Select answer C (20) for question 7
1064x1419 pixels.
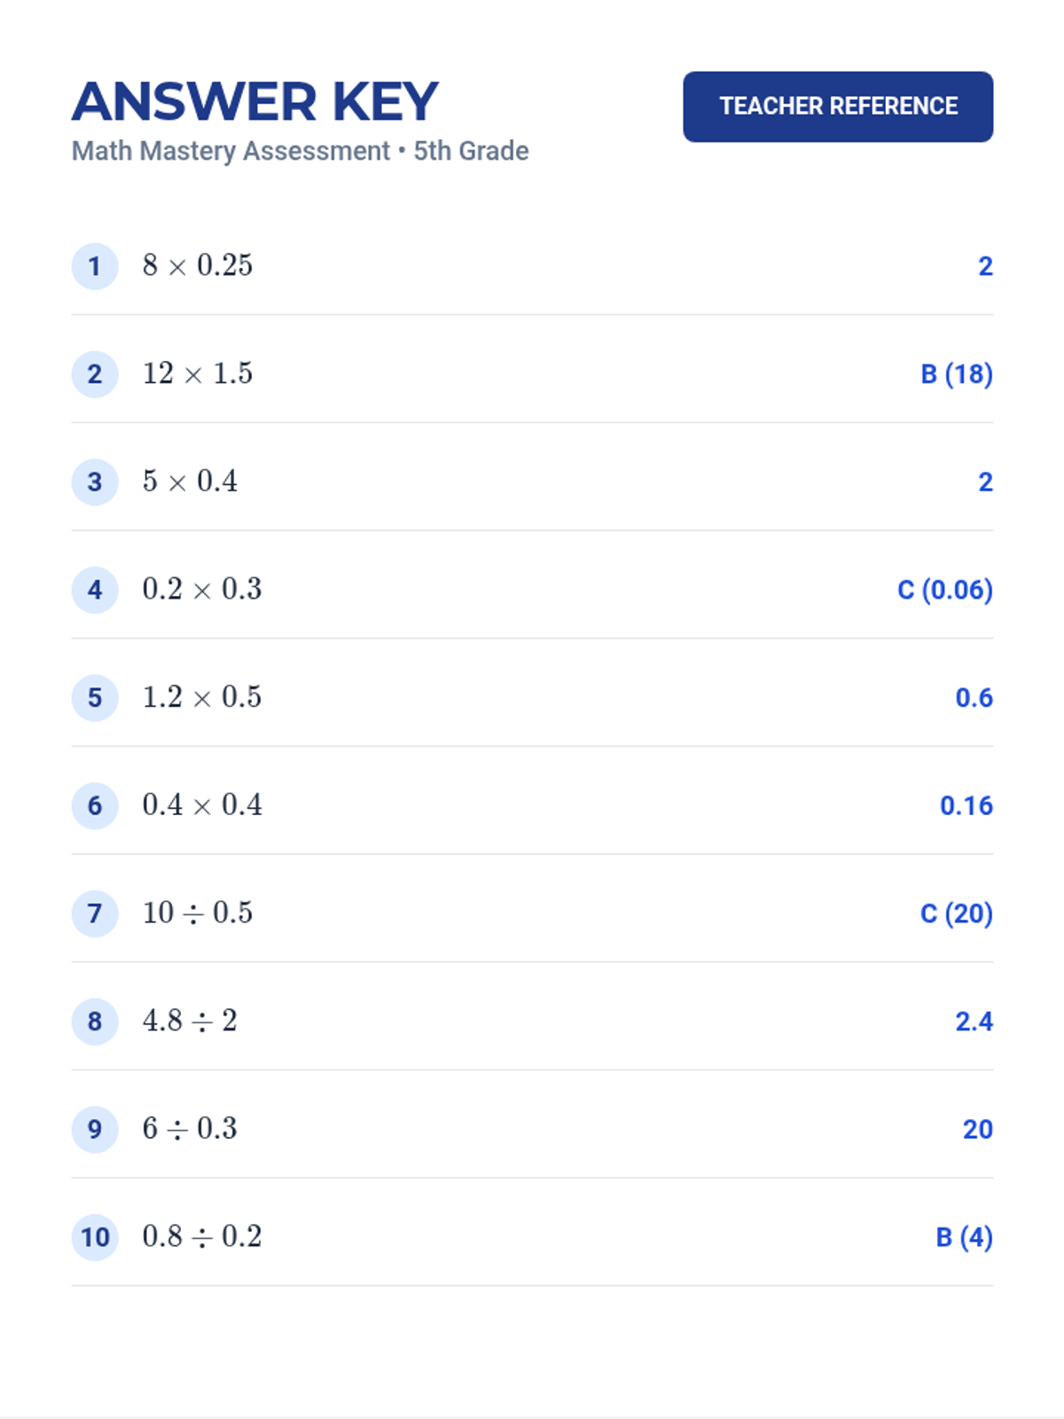click(957, 913)
